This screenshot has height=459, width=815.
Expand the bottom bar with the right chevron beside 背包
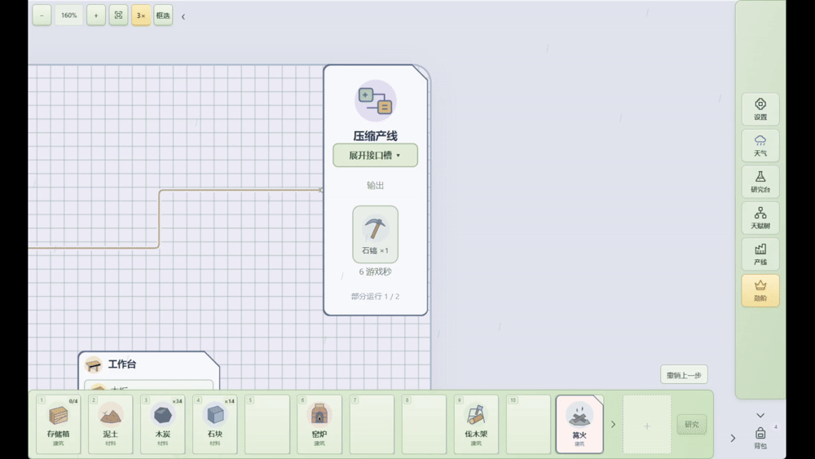(733, 438)
